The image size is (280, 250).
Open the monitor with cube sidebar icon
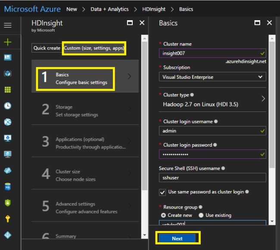click(x=8, y=138)
